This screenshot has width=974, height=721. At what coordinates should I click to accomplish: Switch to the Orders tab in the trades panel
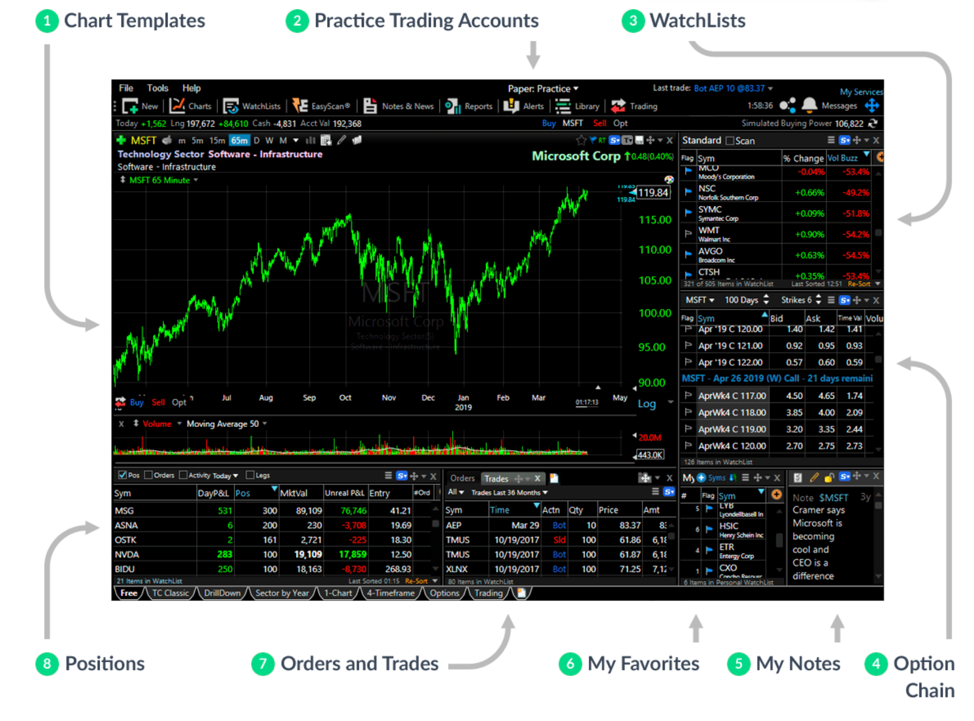coord(462,478)
